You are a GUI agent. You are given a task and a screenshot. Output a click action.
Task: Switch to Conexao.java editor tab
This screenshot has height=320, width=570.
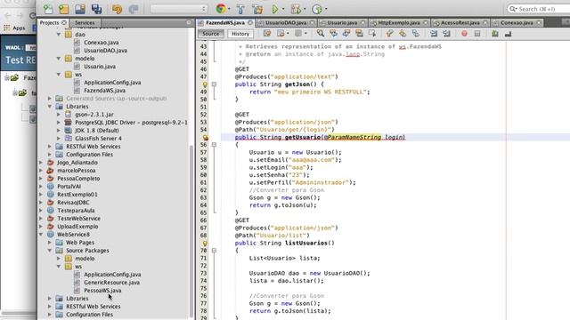[x=517, y=22]
